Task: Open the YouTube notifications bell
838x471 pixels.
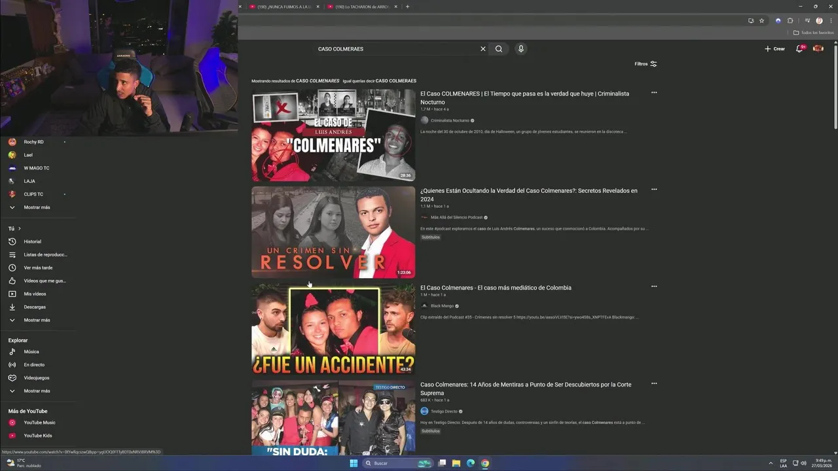Action: point(799,48)
